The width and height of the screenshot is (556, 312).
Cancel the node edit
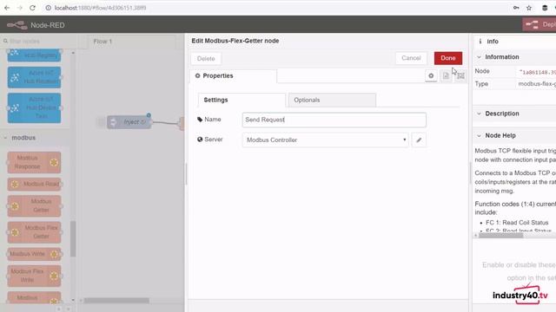click(411, 58)
